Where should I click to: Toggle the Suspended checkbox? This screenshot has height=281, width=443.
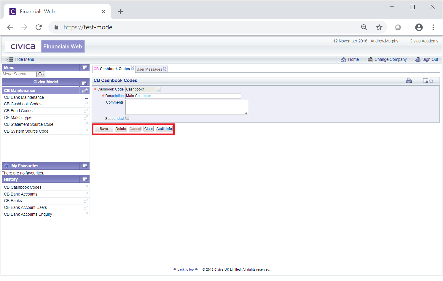(x=127, y=118)
